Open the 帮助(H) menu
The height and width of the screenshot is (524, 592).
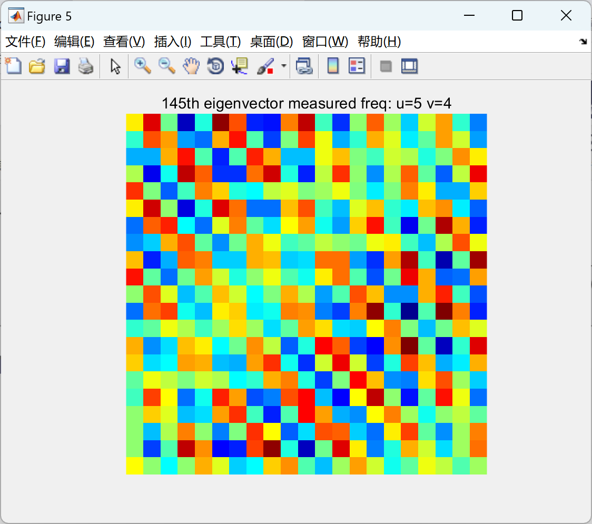[x=379, y=42]
